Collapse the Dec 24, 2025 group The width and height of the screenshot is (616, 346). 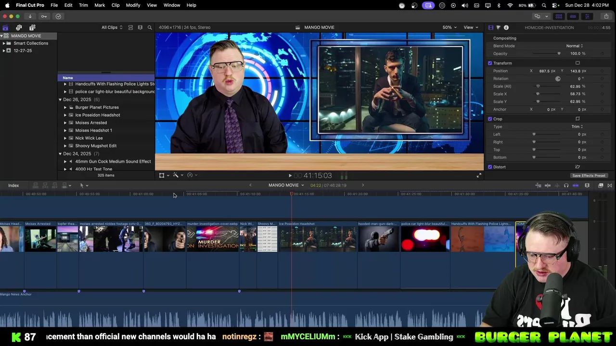tap(60, 154)
